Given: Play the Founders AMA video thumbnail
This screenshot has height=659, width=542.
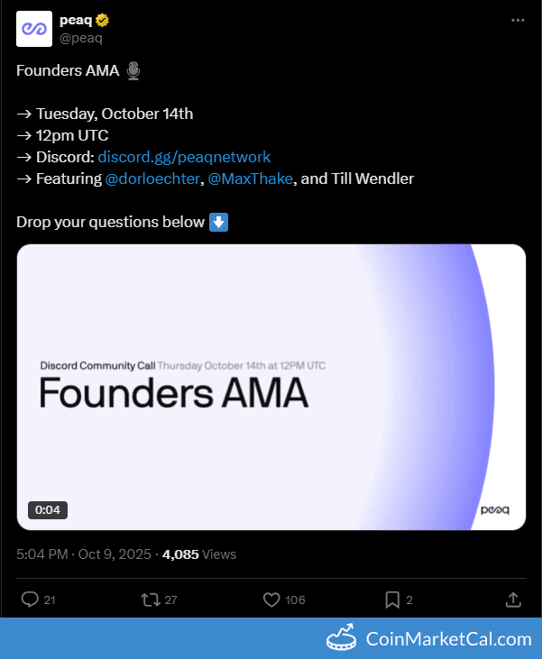Looking at the screenshot, I should click(x=271, y=387).
